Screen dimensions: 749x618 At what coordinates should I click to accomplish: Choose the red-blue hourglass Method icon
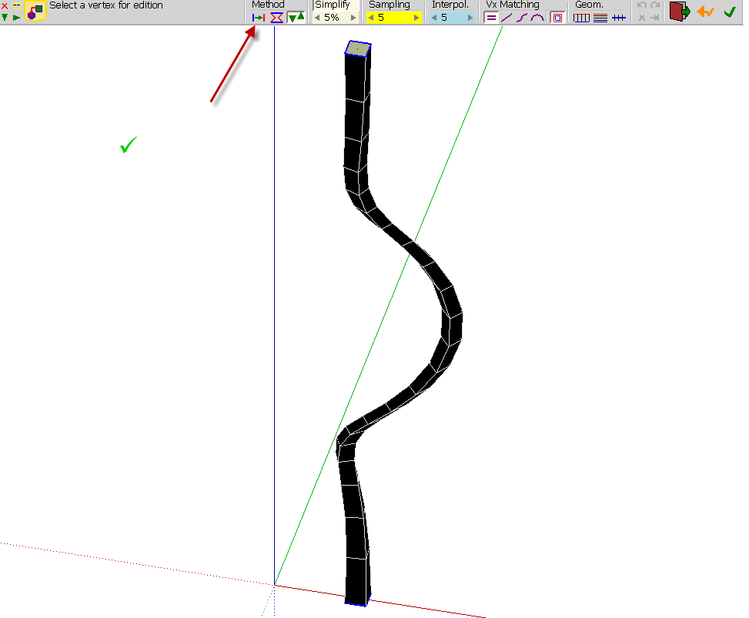276,18
